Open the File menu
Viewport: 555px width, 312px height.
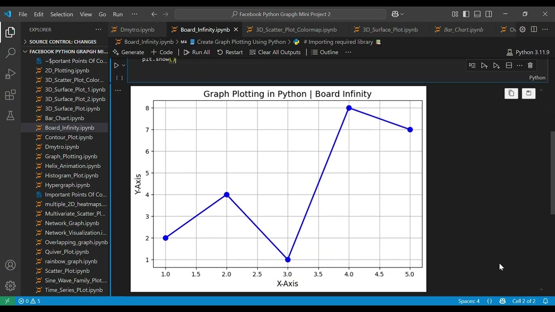(23, 14)
